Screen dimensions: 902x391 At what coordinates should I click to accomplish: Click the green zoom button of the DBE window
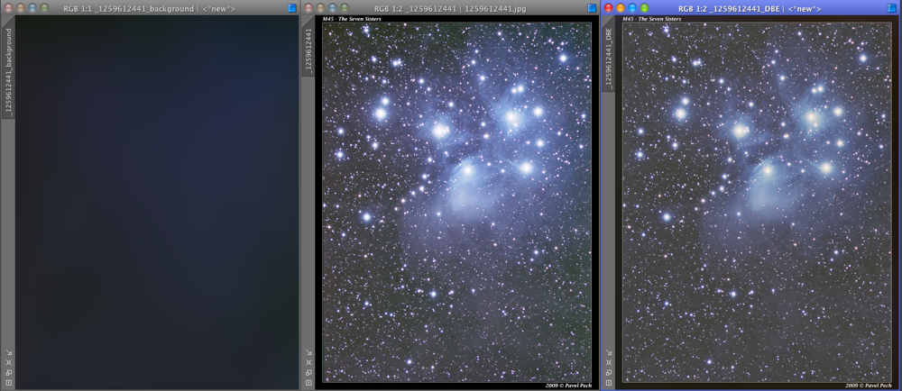pyautogui.click(x=645, y=8)
